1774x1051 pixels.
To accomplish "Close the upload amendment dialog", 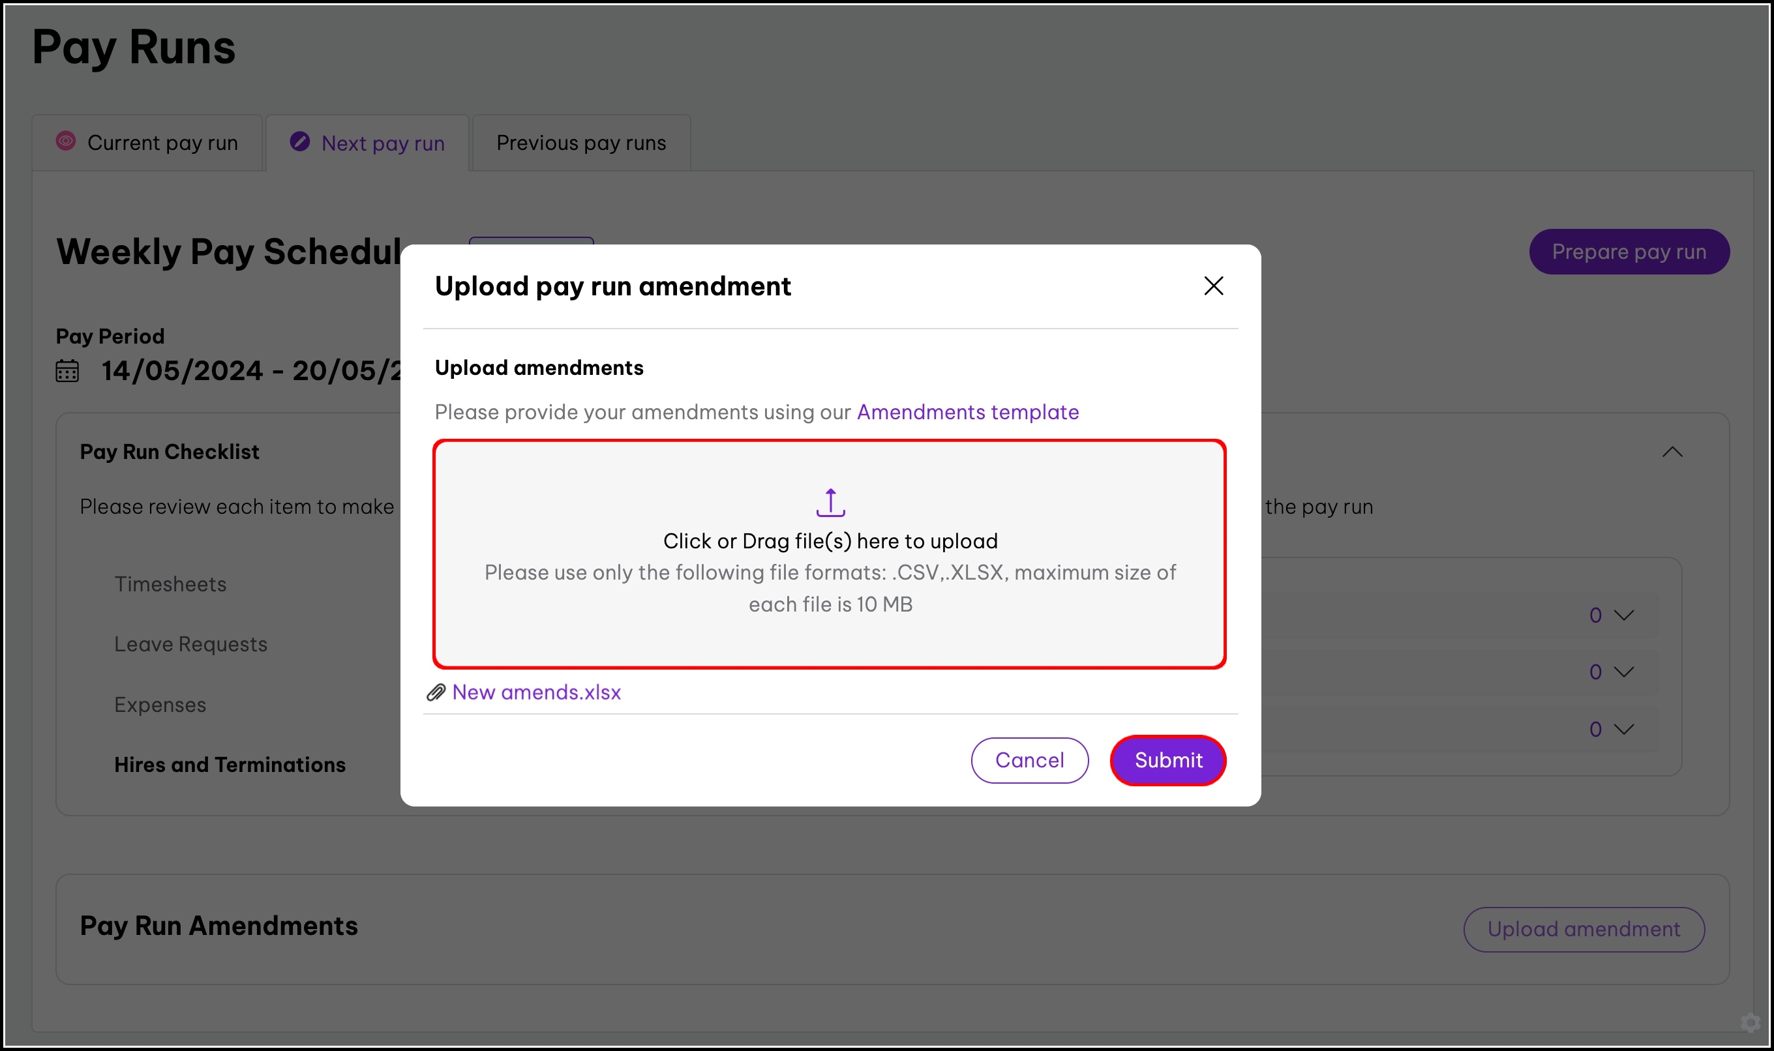I will coord(1214,286).
